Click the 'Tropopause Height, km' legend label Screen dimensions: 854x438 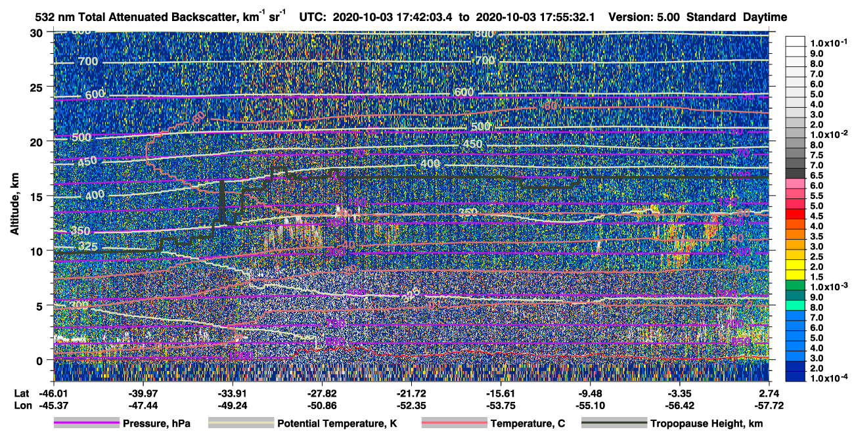[707, 424]
